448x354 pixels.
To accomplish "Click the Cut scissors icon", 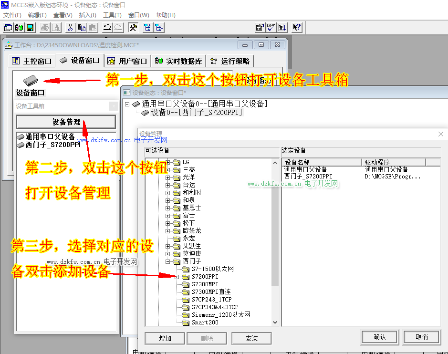I will [x=70, y=28].
